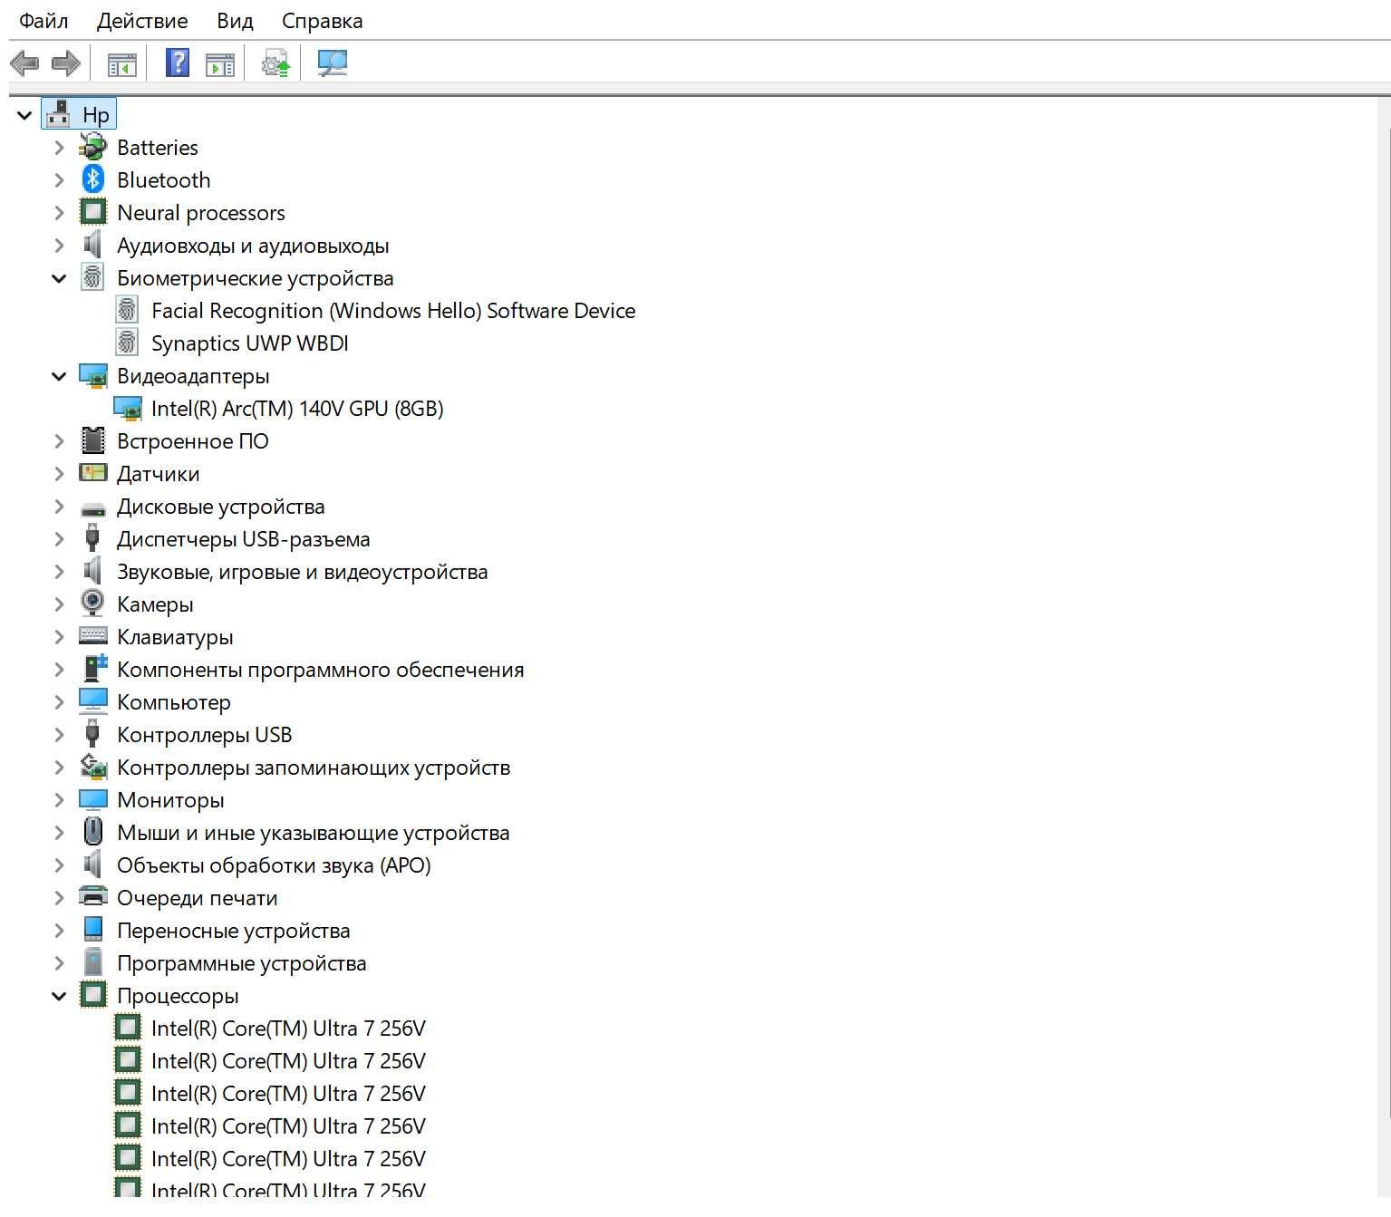Select the Дисковые устройства label

tap(221, 507)
